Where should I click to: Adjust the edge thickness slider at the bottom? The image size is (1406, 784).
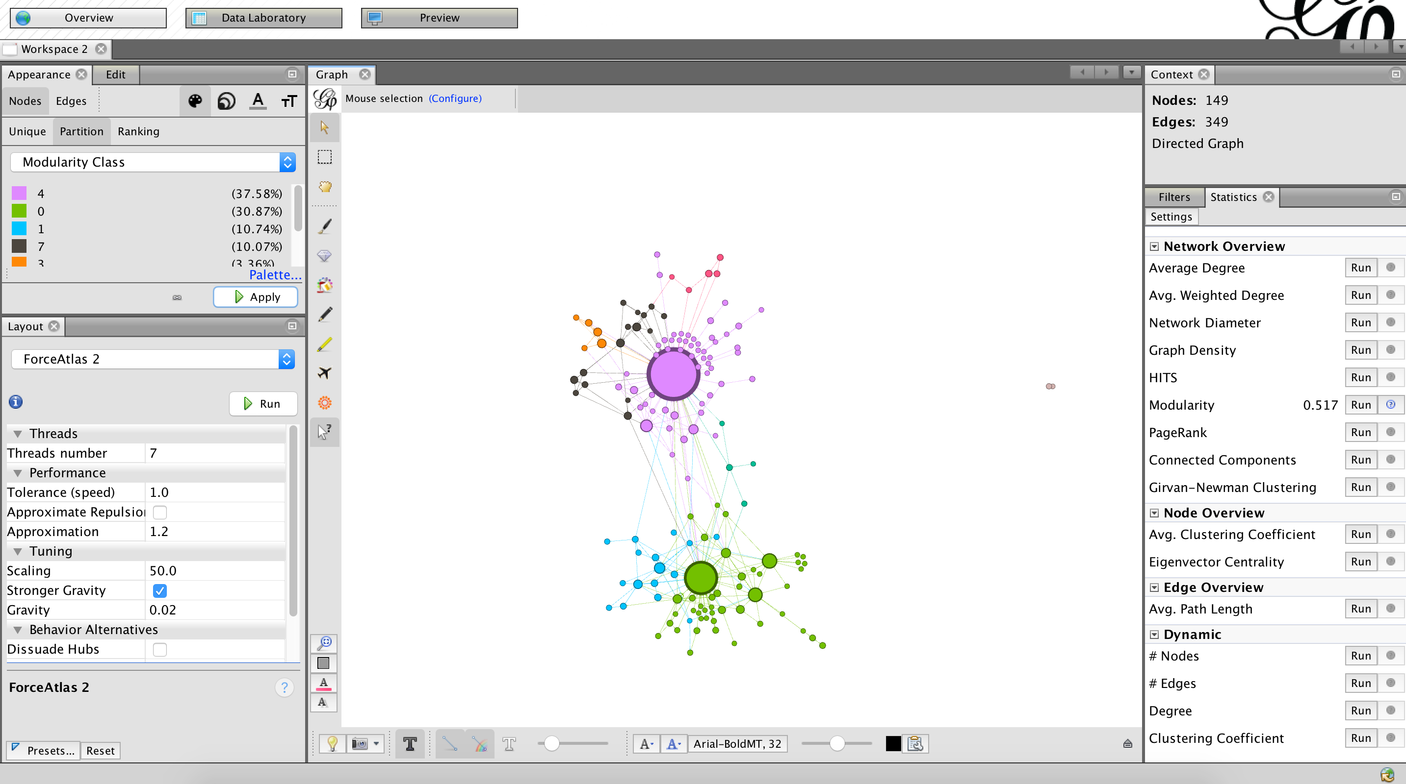pyautogui.click(x=552, y=743)
